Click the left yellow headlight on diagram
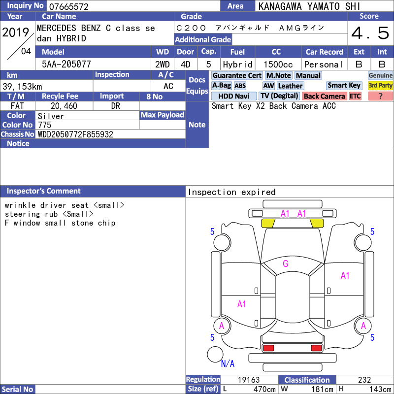 coord(268,223)
